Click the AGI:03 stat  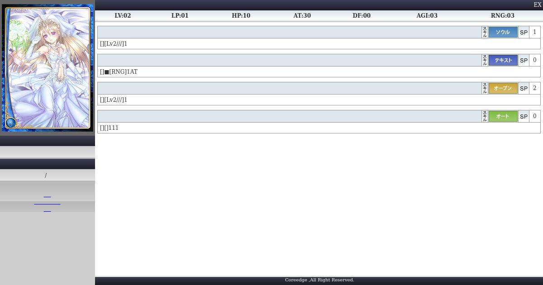pyautogui.click(x=427, y=15)
